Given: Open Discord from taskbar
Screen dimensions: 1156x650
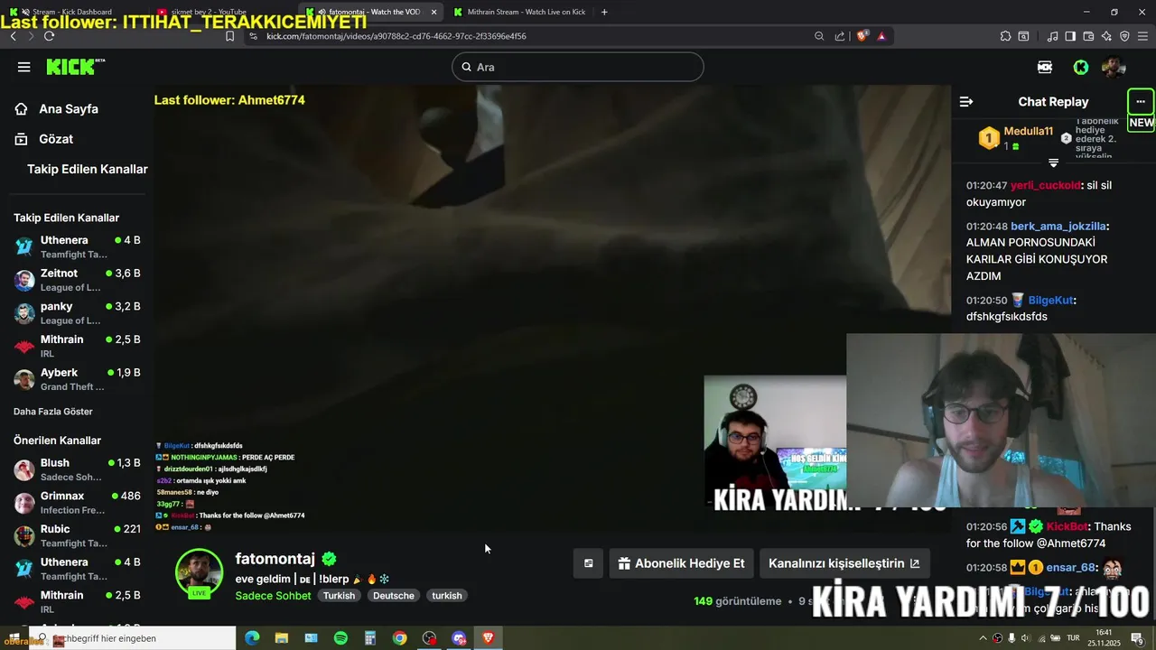Looking at the screenshot, I should pyautogui.click(x=459, y=638).
